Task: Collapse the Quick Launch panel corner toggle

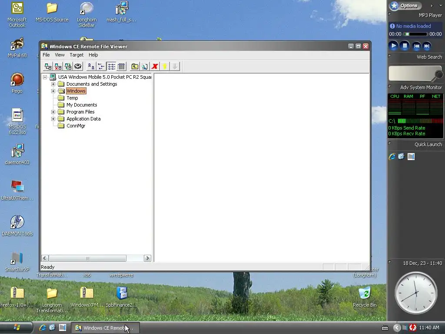Action: click(390, 144)
